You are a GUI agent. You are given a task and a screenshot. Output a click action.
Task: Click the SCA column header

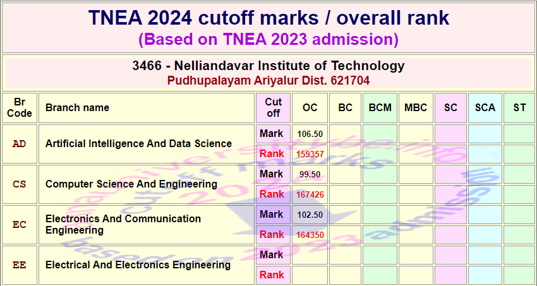485,108
